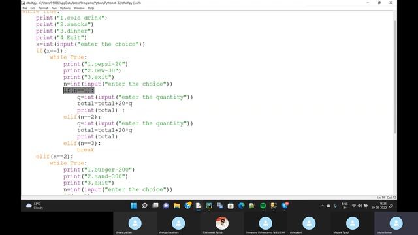418x235 pixels.
Task: Click the x=int(input(...)) line
Action: tap(90, 44)
